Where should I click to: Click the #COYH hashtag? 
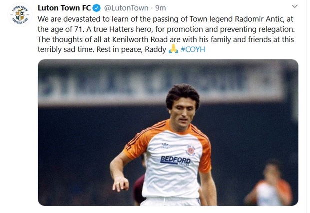193,49
